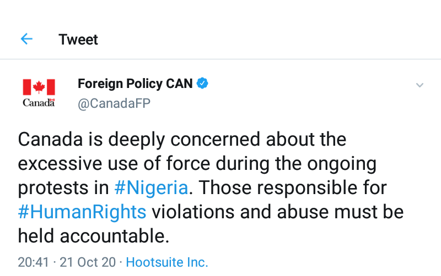441x276 pixels.
Task: Open the #Nigeria hashtag
Action: tap(151, 187)
